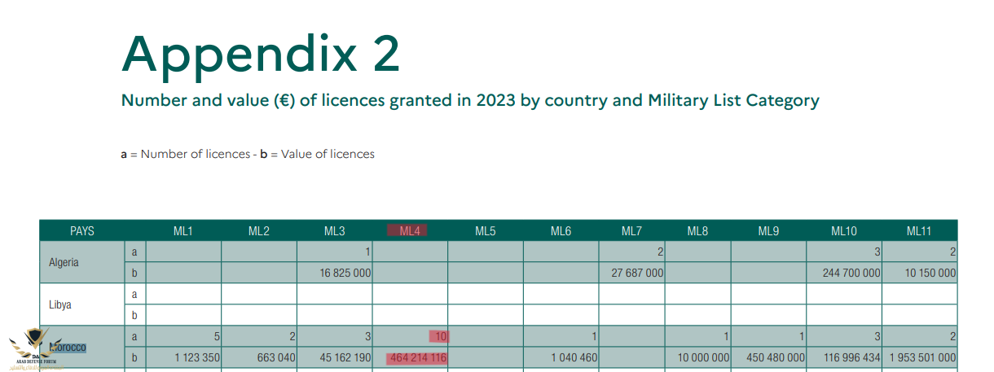The height and width of the screenshot is (372, 994).
Task: Select Morocco ML8 value 10 000 000
Action: (703, 357)
